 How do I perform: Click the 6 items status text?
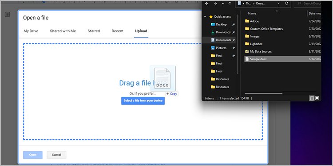pos(210,98)
